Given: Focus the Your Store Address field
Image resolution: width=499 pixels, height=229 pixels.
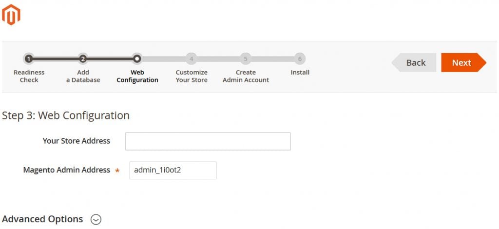Looking at the screenshot, I should tap(208, 141).
